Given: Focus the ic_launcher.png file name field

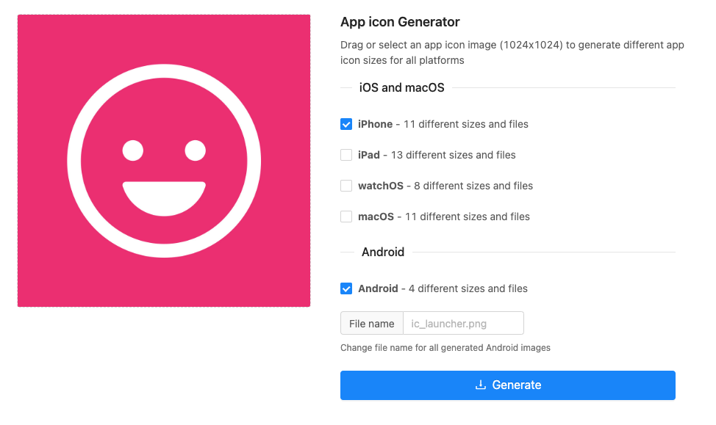Looking at the screenshot, I should (x=463, y=323).
